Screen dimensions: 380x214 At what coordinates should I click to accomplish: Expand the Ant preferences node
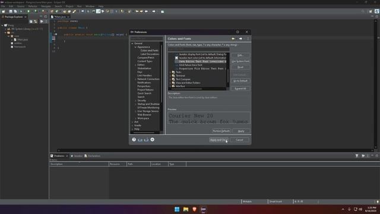click(132, 122)
